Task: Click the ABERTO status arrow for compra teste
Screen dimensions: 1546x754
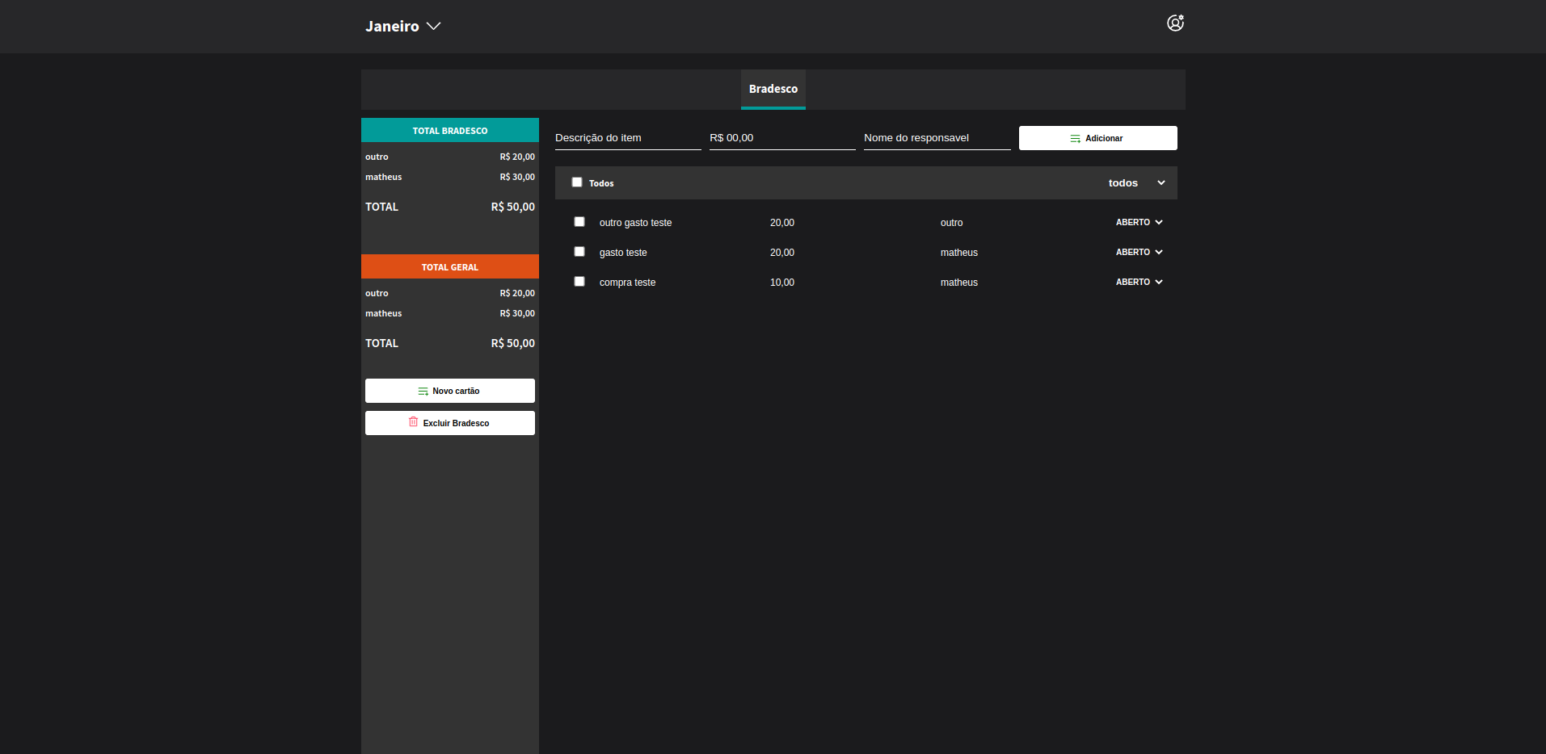Action: click(1159, 282)
